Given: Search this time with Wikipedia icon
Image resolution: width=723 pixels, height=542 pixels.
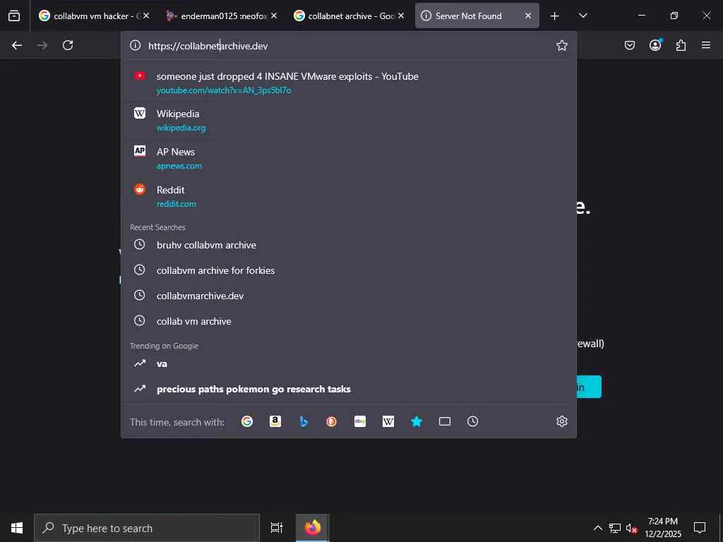Looking at the screenshot, I should click(x=388, y=421).
